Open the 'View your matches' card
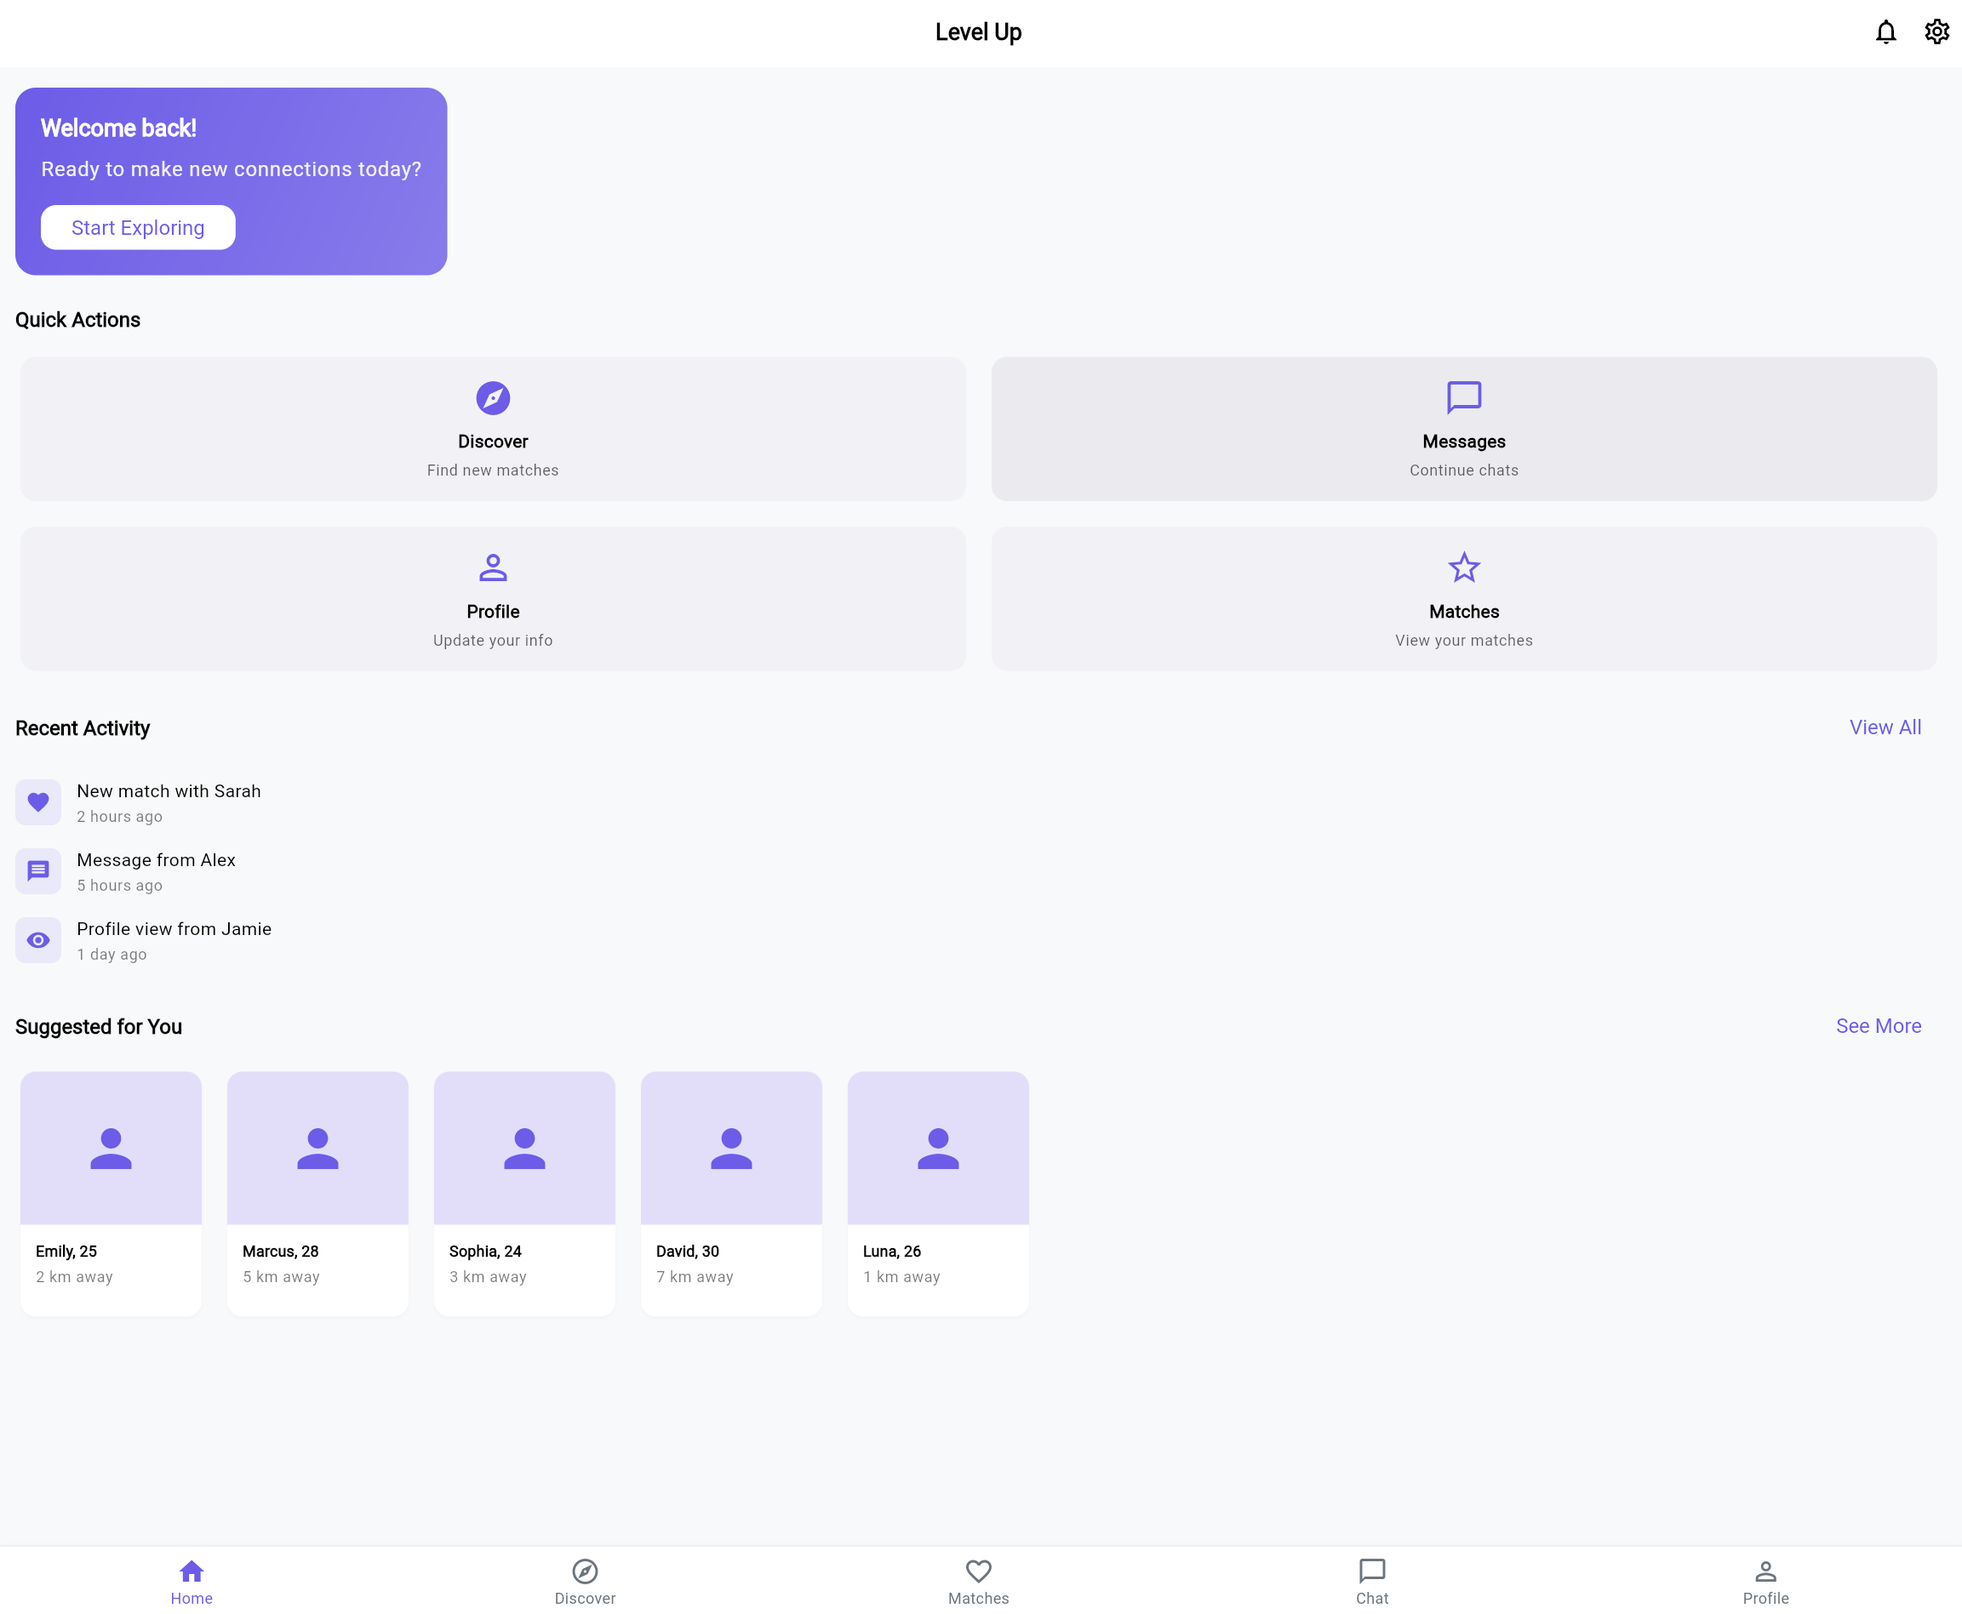 click(1463, 599)
